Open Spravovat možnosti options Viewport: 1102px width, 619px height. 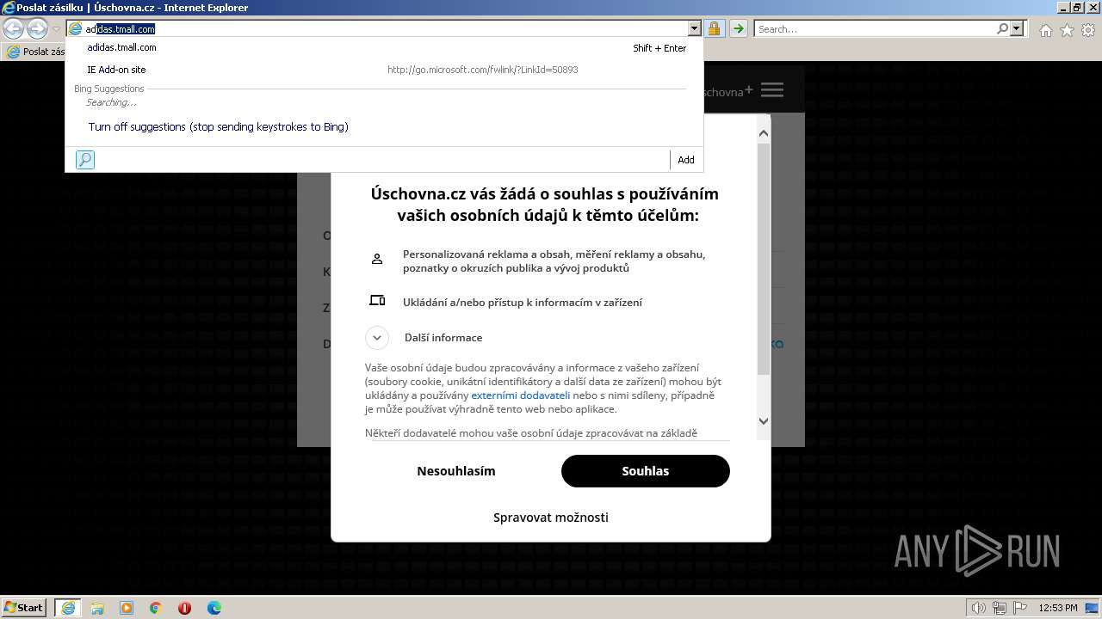[x=551, y=518]
